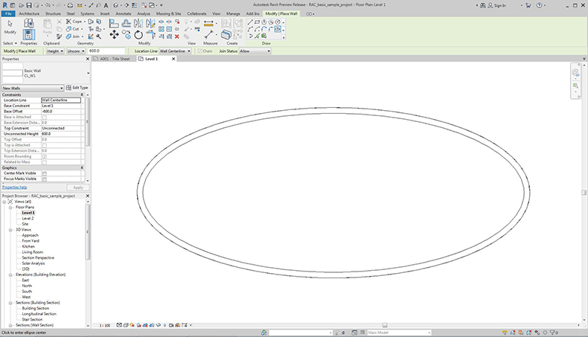588x337 pixels.
Task: Click the Text 'A' icon in quick access toolbar
Action: click(106, 5)
